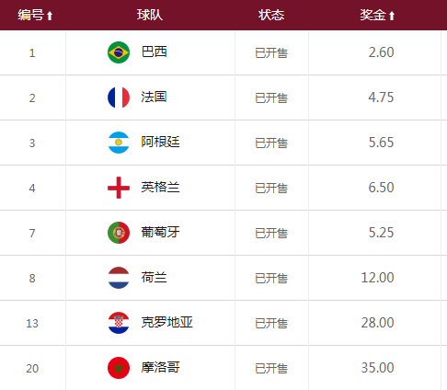Open the 摩洛哥 team name link
The width and height of the screenshot is (447, 390).
point(160,367)
